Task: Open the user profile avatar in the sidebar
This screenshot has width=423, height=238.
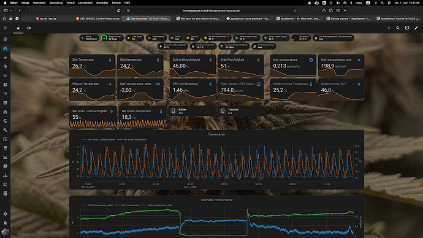Action: (x=5, y=232)
